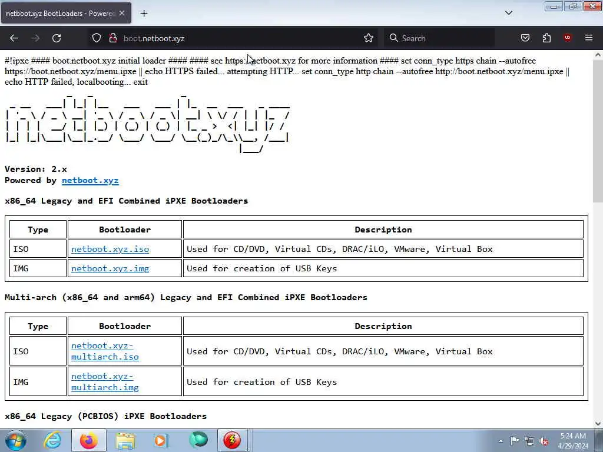Click the page vertical scrollbar thumb
This screenshot has width=603, height=452.
point(598,131)
